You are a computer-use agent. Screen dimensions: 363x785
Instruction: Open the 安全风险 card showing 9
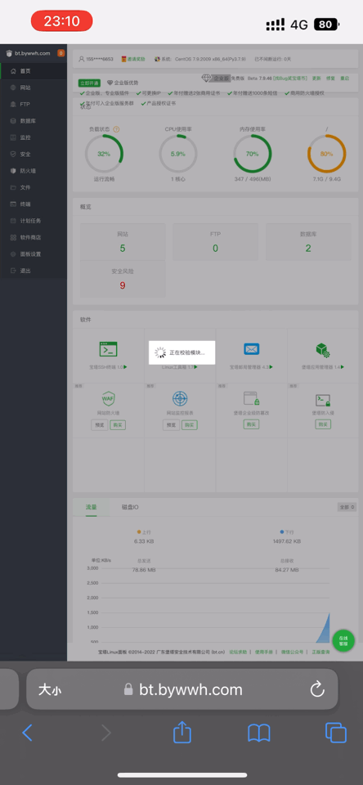(123, 279)
